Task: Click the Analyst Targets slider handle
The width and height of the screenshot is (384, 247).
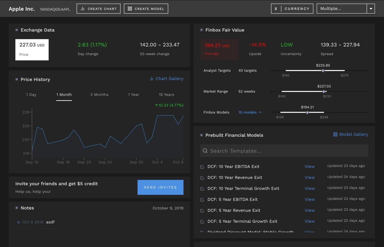Action: (x=323, y=71)
